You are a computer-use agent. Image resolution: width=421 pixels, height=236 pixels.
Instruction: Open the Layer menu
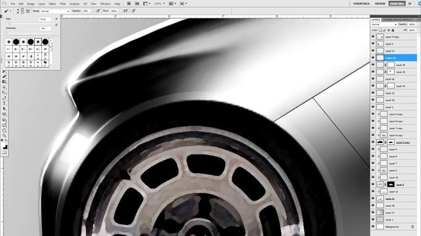42,4
